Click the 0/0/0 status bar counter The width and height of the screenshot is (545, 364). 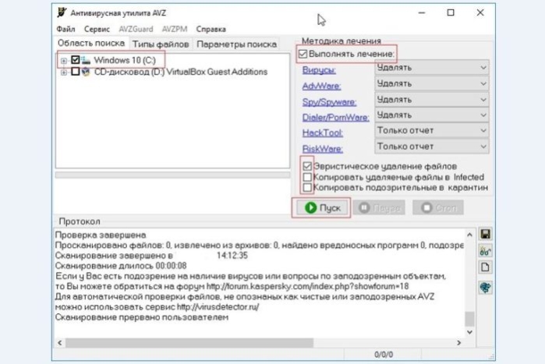coord(384,355)
